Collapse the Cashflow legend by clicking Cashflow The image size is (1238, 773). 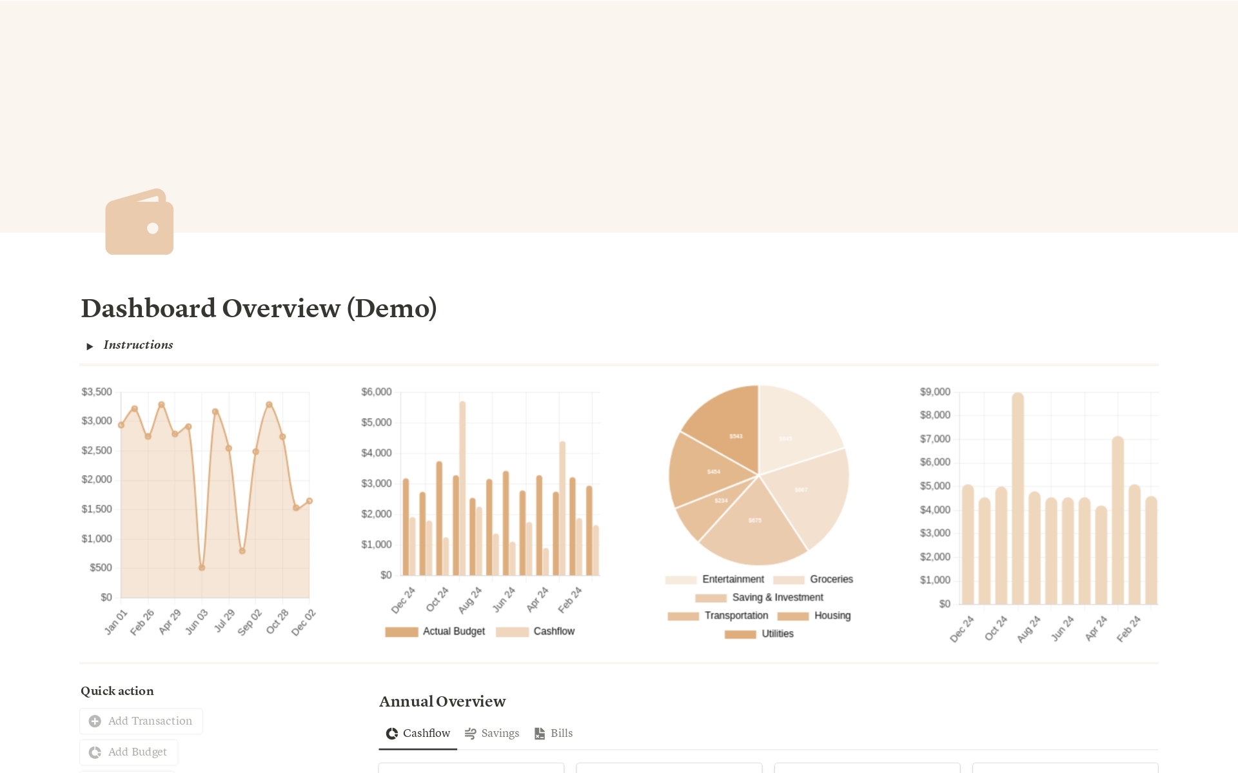(x=554, y=631)
